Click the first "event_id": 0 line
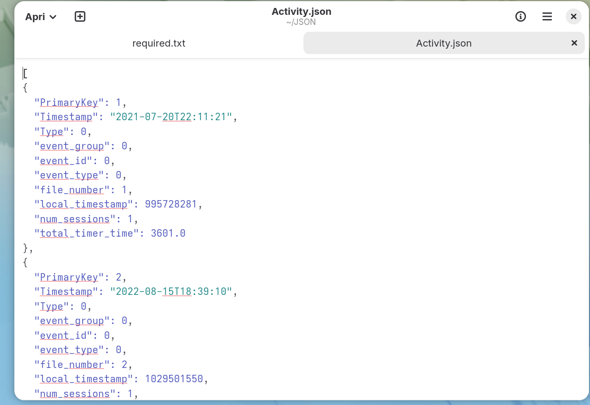 (x=75, y=161)
